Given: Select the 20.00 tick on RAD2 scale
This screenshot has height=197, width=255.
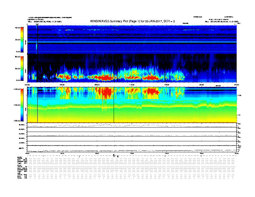Looking at the screenshot, I should tap(18, 40).
